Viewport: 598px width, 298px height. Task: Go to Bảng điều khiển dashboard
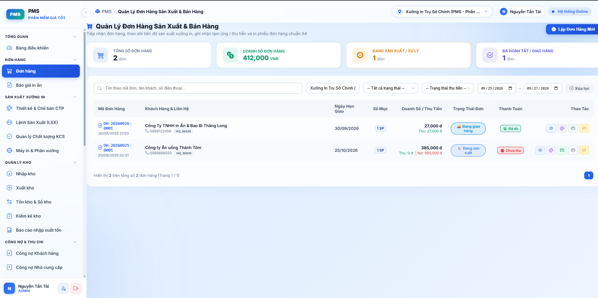pyautogui.click(x=41, y=48)
